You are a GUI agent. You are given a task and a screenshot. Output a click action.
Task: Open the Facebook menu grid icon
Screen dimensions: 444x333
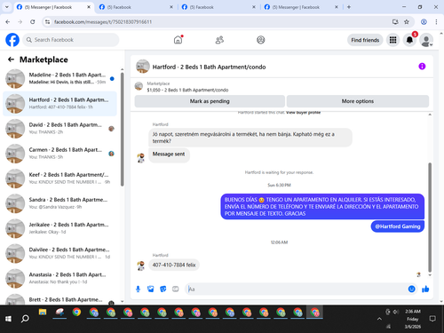coord(392,40)
